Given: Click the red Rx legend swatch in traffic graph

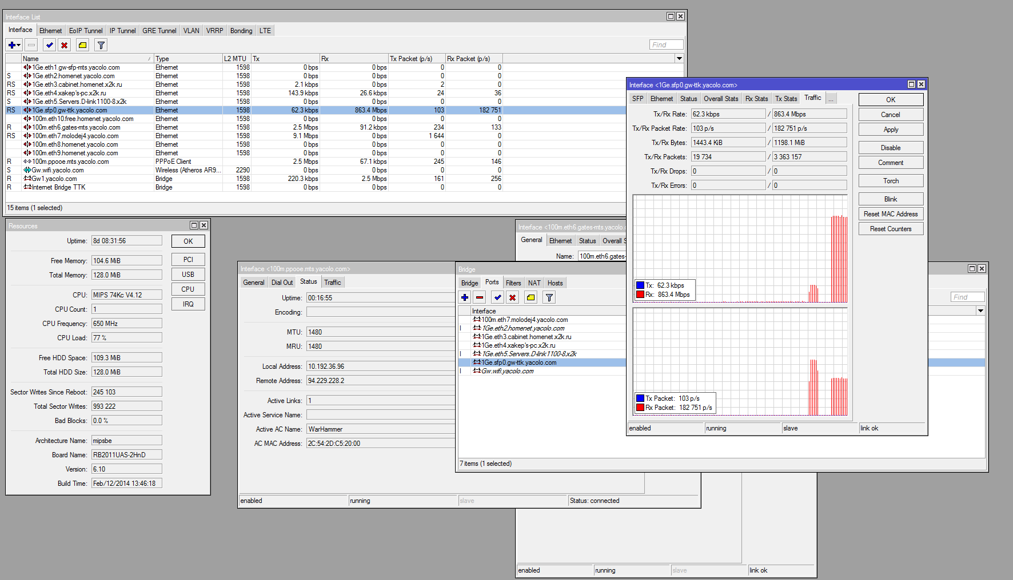Looking at the screenshot, I should [640, 295].
